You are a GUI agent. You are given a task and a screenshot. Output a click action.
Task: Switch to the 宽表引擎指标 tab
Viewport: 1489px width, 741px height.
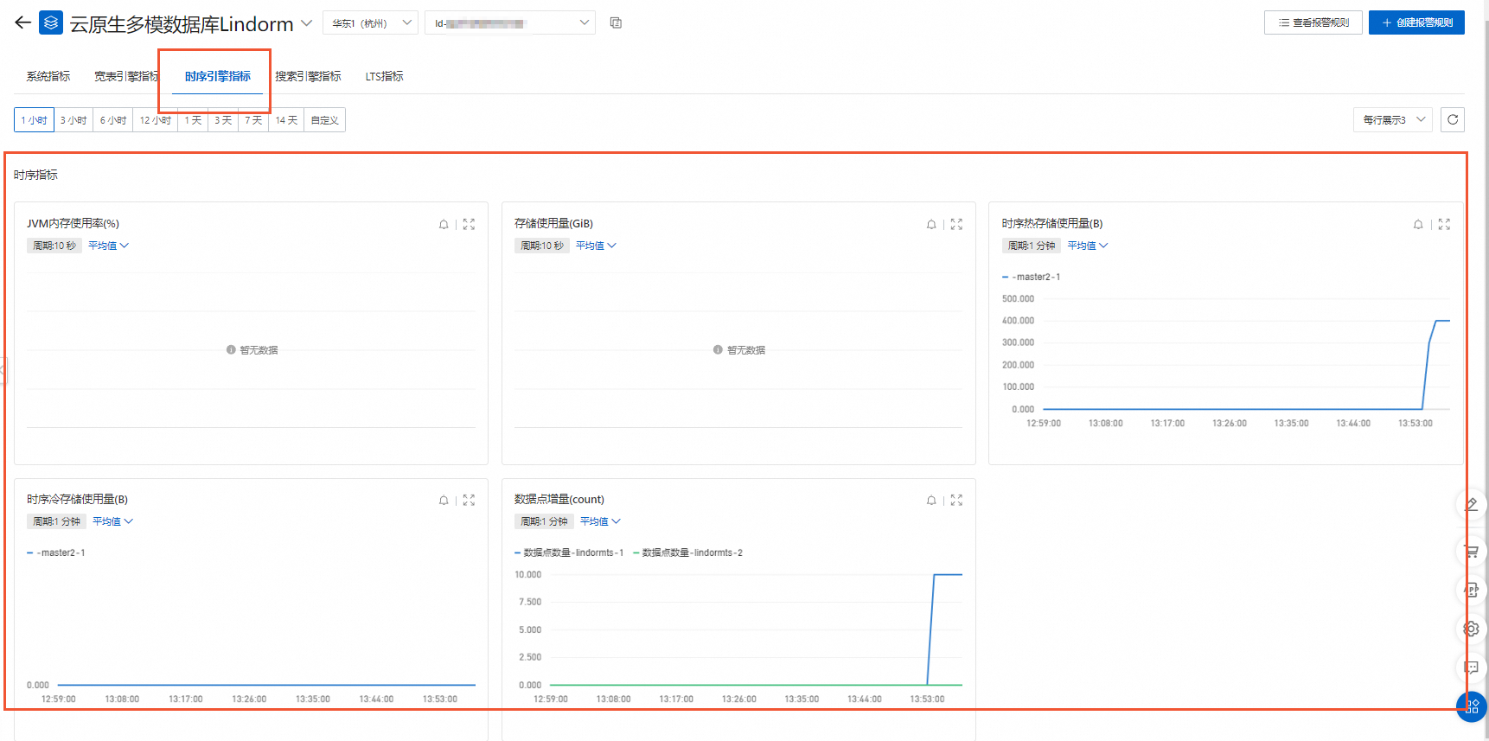click(127, 76)
